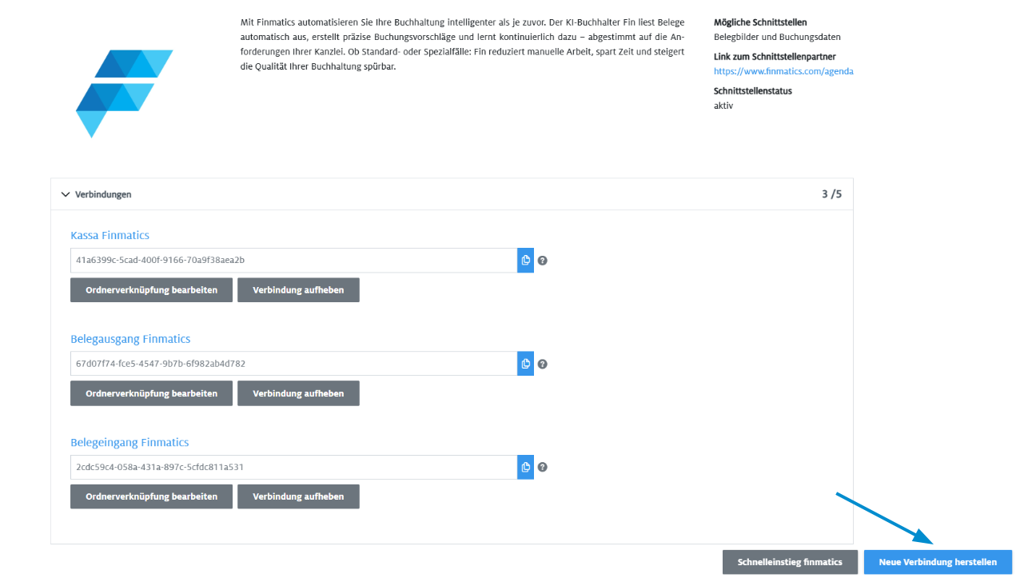Viewport: 1024px width, 578px height.
Task: Click the Kassa Finmatics ID field
Action: (x=293, y=261)
